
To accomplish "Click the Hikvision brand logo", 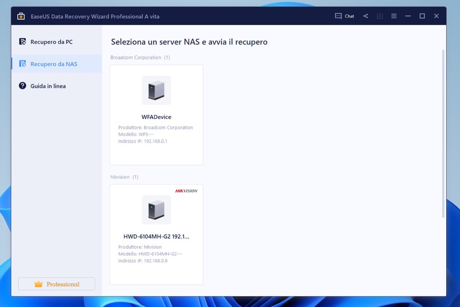I will pyautogui.click(x=186, y=191).
